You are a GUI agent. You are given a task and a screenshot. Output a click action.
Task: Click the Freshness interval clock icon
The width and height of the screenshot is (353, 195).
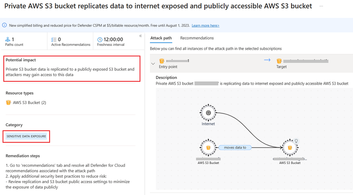(100, 39)
